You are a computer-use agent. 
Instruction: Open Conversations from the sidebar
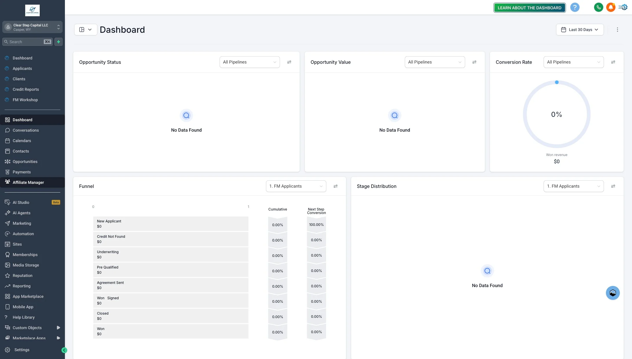coord(32,130)
